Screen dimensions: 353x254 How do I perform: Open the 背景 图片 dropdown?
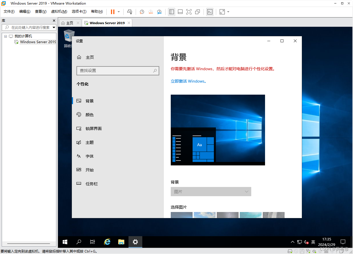coord(211,192)
